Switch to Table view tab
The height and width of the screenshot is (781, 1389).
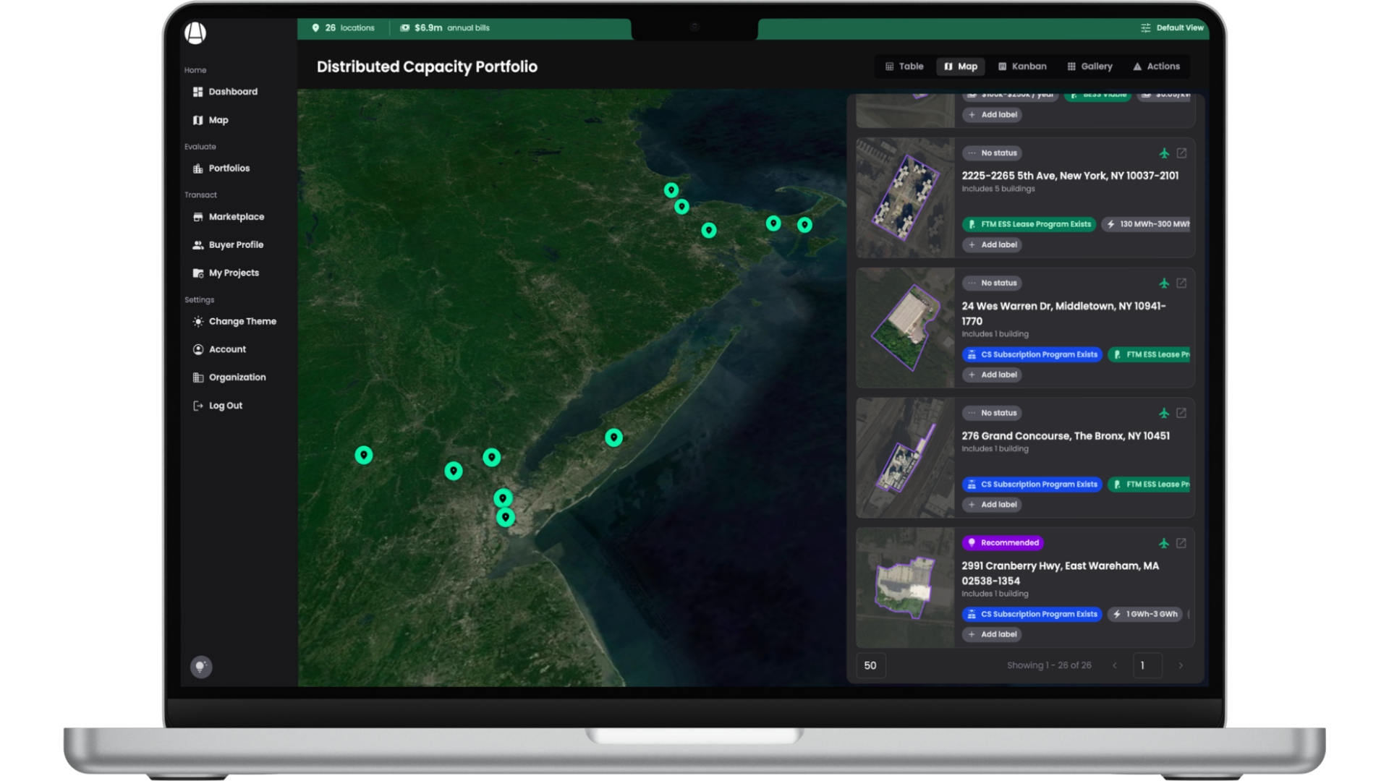904,67
